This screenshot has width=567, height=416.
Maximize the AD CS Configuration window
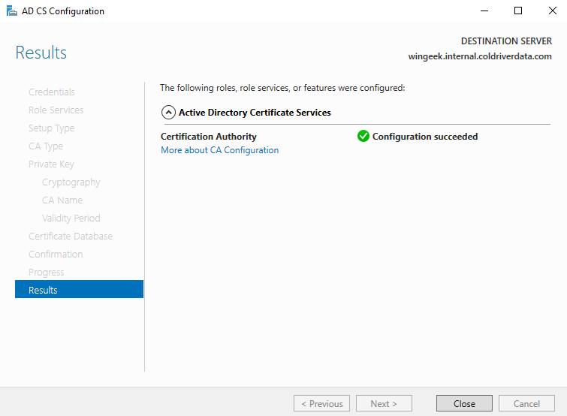click(x=517, y=11)
